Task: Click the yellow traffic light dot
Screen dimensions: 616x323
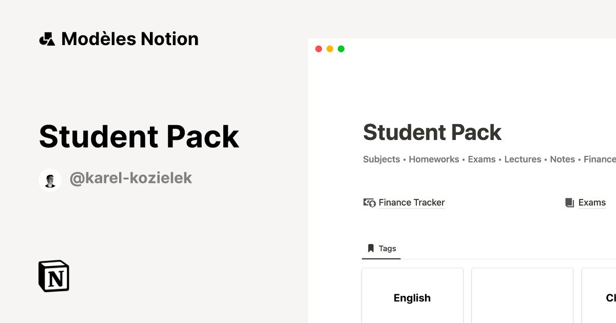Action: [x=330, y=48]
